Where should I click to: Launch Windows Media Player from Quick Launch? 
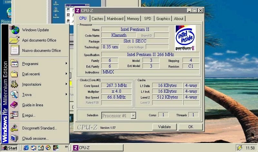tap(48, 148)
